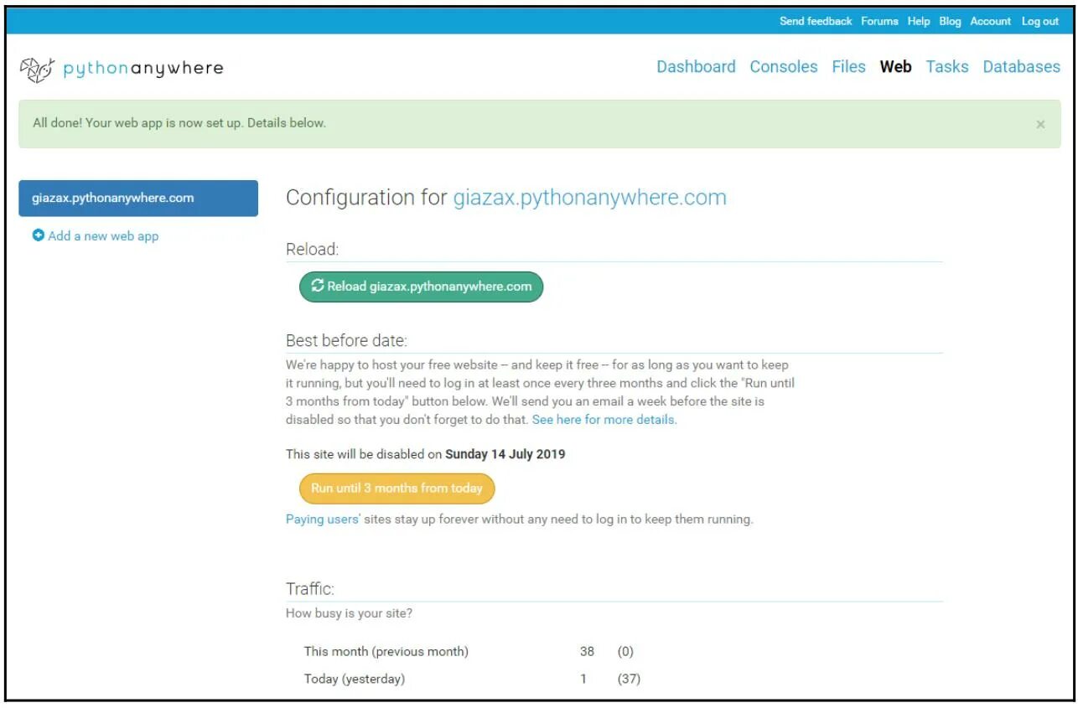Open the Paying users link
This screenshot has height=708, width=1078.
pyautogui.click(x=323, y=519)
